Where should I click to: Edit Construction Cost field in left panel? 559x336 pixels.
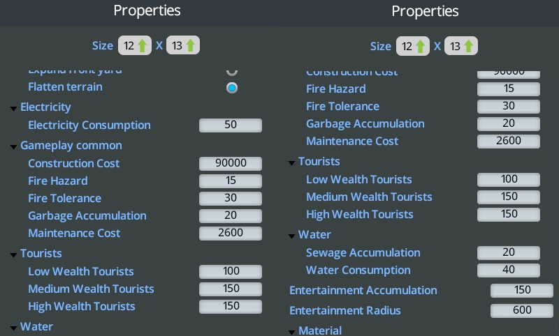[x=231, y=164]
